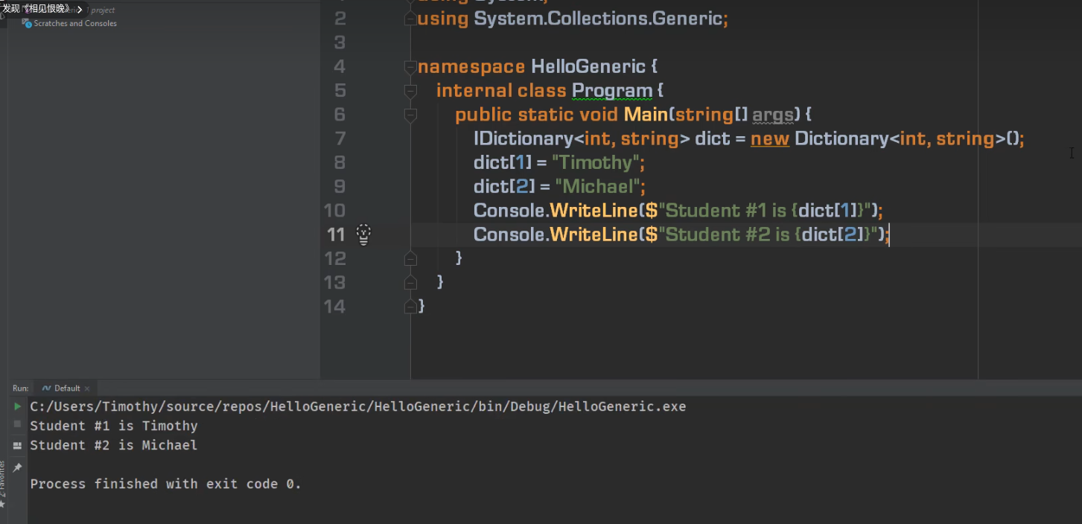
Task: Click the args parameter on line 6
Action: (772, 115)
